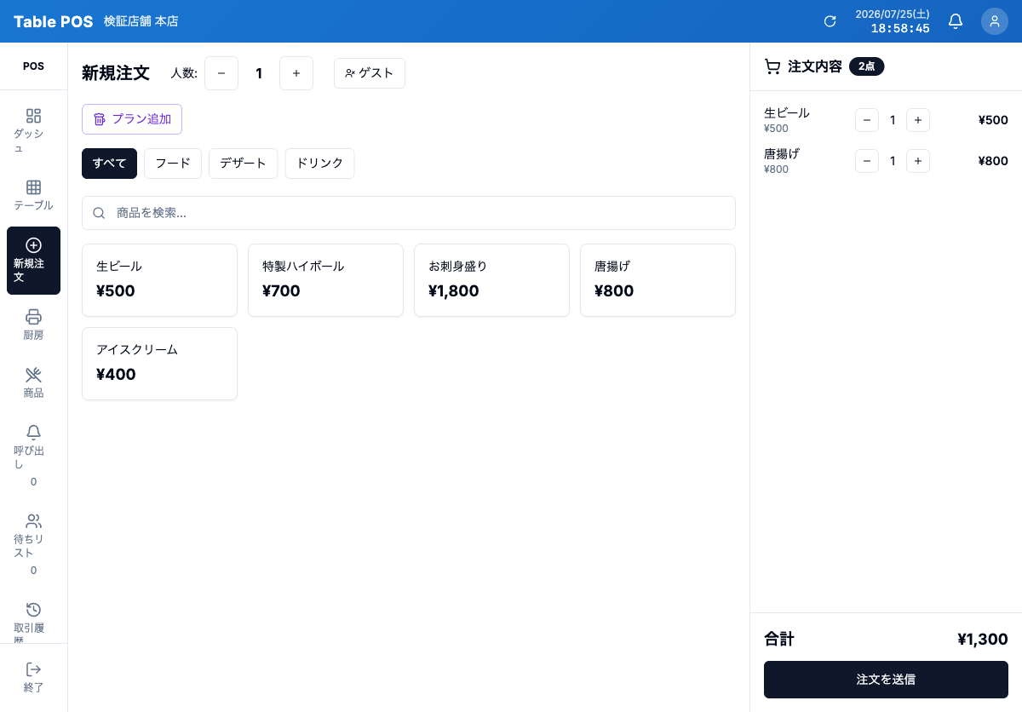Open 厨房 kitchen printer view
This screenshot has width=1022, height=712.
coord(33,325)
